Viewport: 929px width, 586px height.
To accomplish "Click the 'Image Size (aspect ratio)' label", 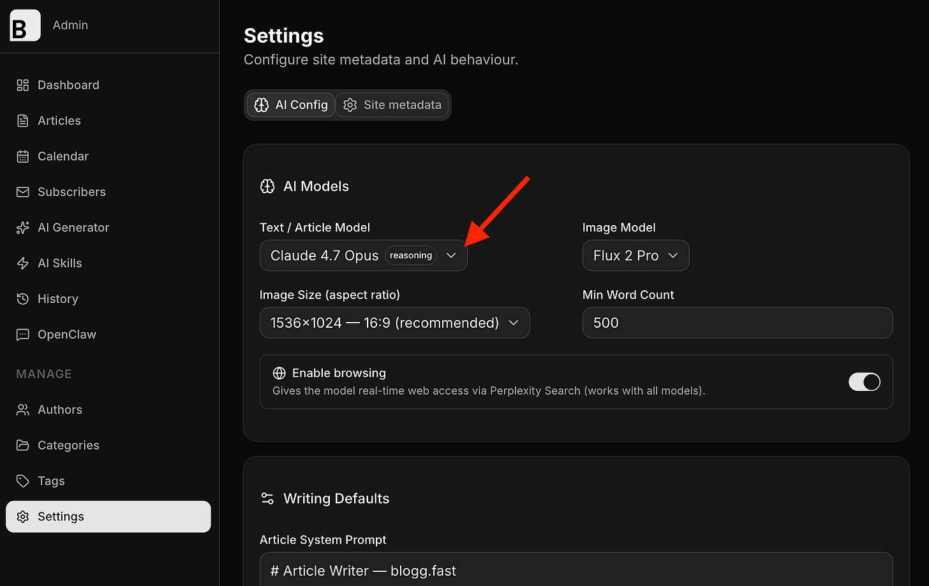I will pos(330,295).
